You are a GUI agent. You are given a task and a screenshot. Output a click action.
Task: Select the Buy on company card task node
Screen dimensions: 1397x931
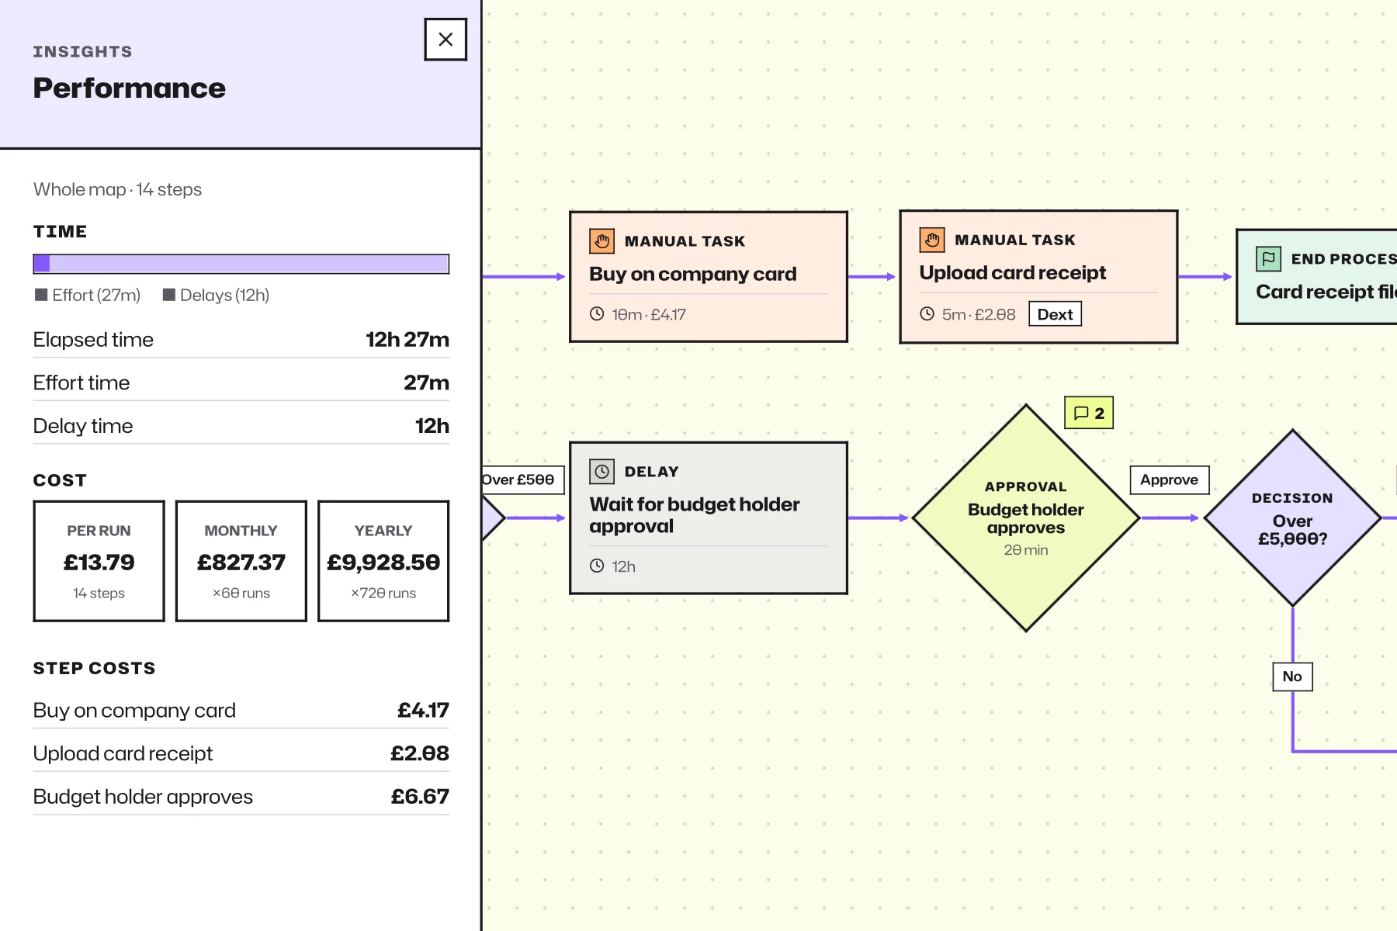pos(709,277)
